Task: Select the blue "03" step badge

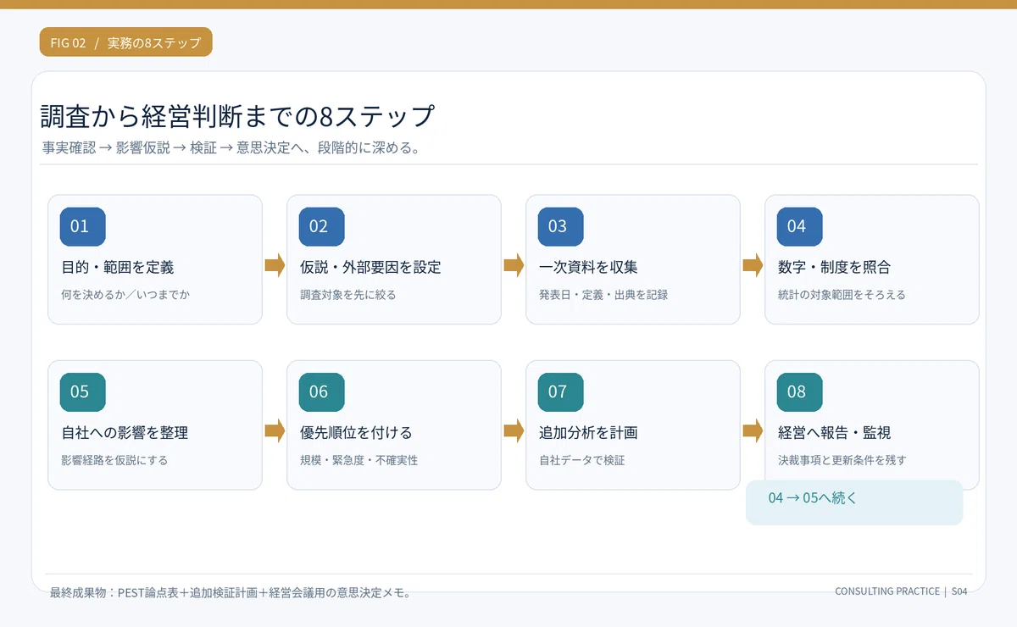Action: point(560,226)
